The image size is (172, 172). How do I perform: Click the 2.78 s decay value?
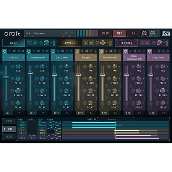coord(42,136)
